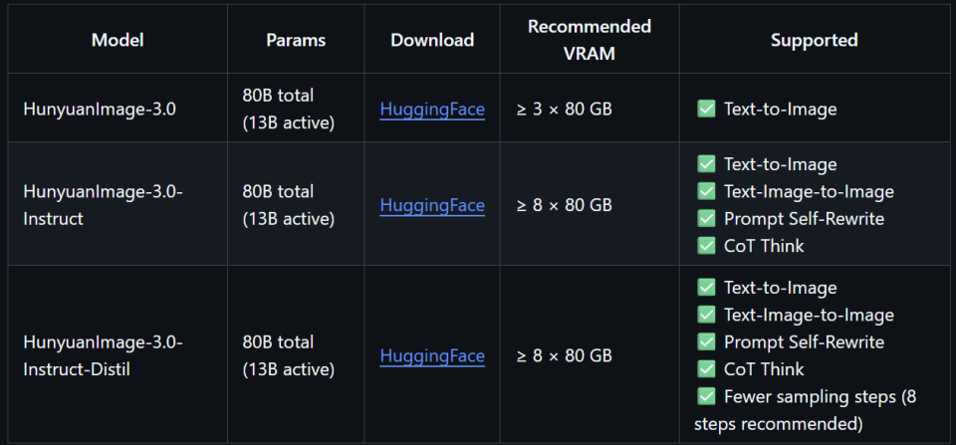Select the HunyuanImage-3.0-Instruct-Distil model name
Screen dimensions: 956x445
coord(103,355)
